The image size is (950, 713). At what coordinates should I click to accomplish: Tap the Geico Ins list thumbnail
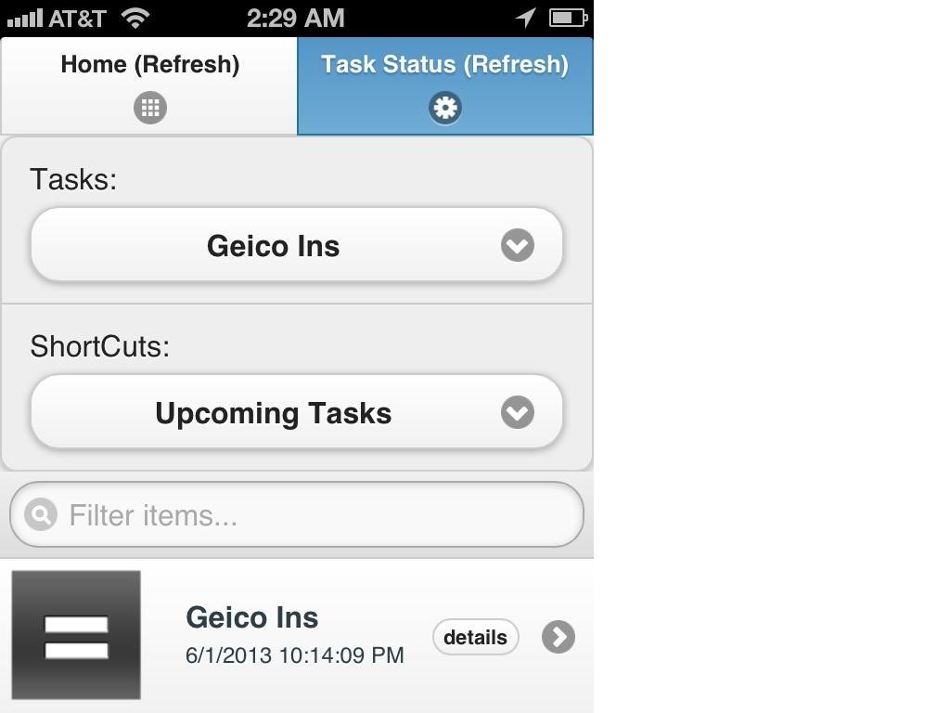(x=76, y=635)
